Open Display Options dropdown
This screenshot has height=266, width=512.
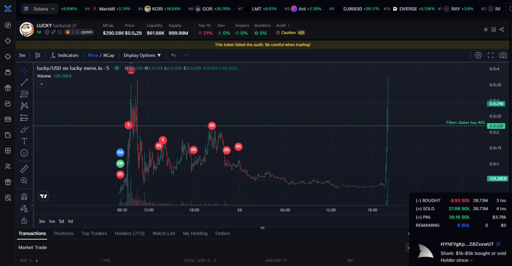tap(142, 55)
